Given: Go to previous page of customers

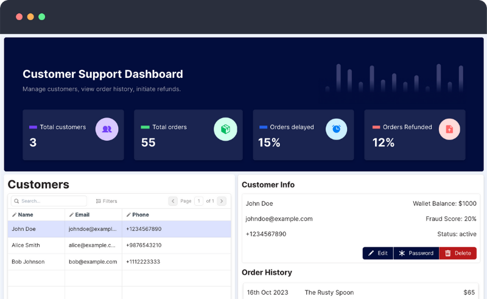Looking at the screenshot, I should click(173, 201).
